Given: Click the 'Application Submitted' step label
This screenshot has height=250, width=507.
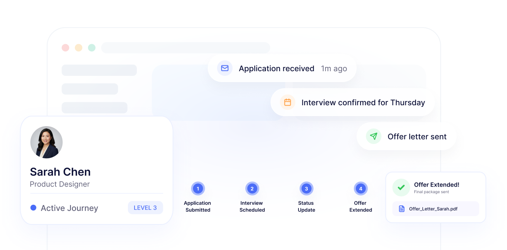Looking at the screenshot, I should [x=198, y=207].
